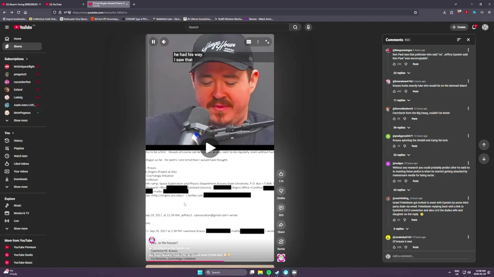Open the sound thumbnail below Remix
Screen dimensions: 494x277
point(281,258)
